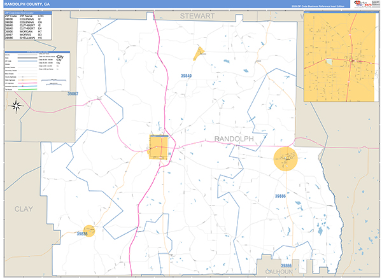382x278 pixels.
Task: Click the legend box blue header bar
Action: (x=38, y=52)
